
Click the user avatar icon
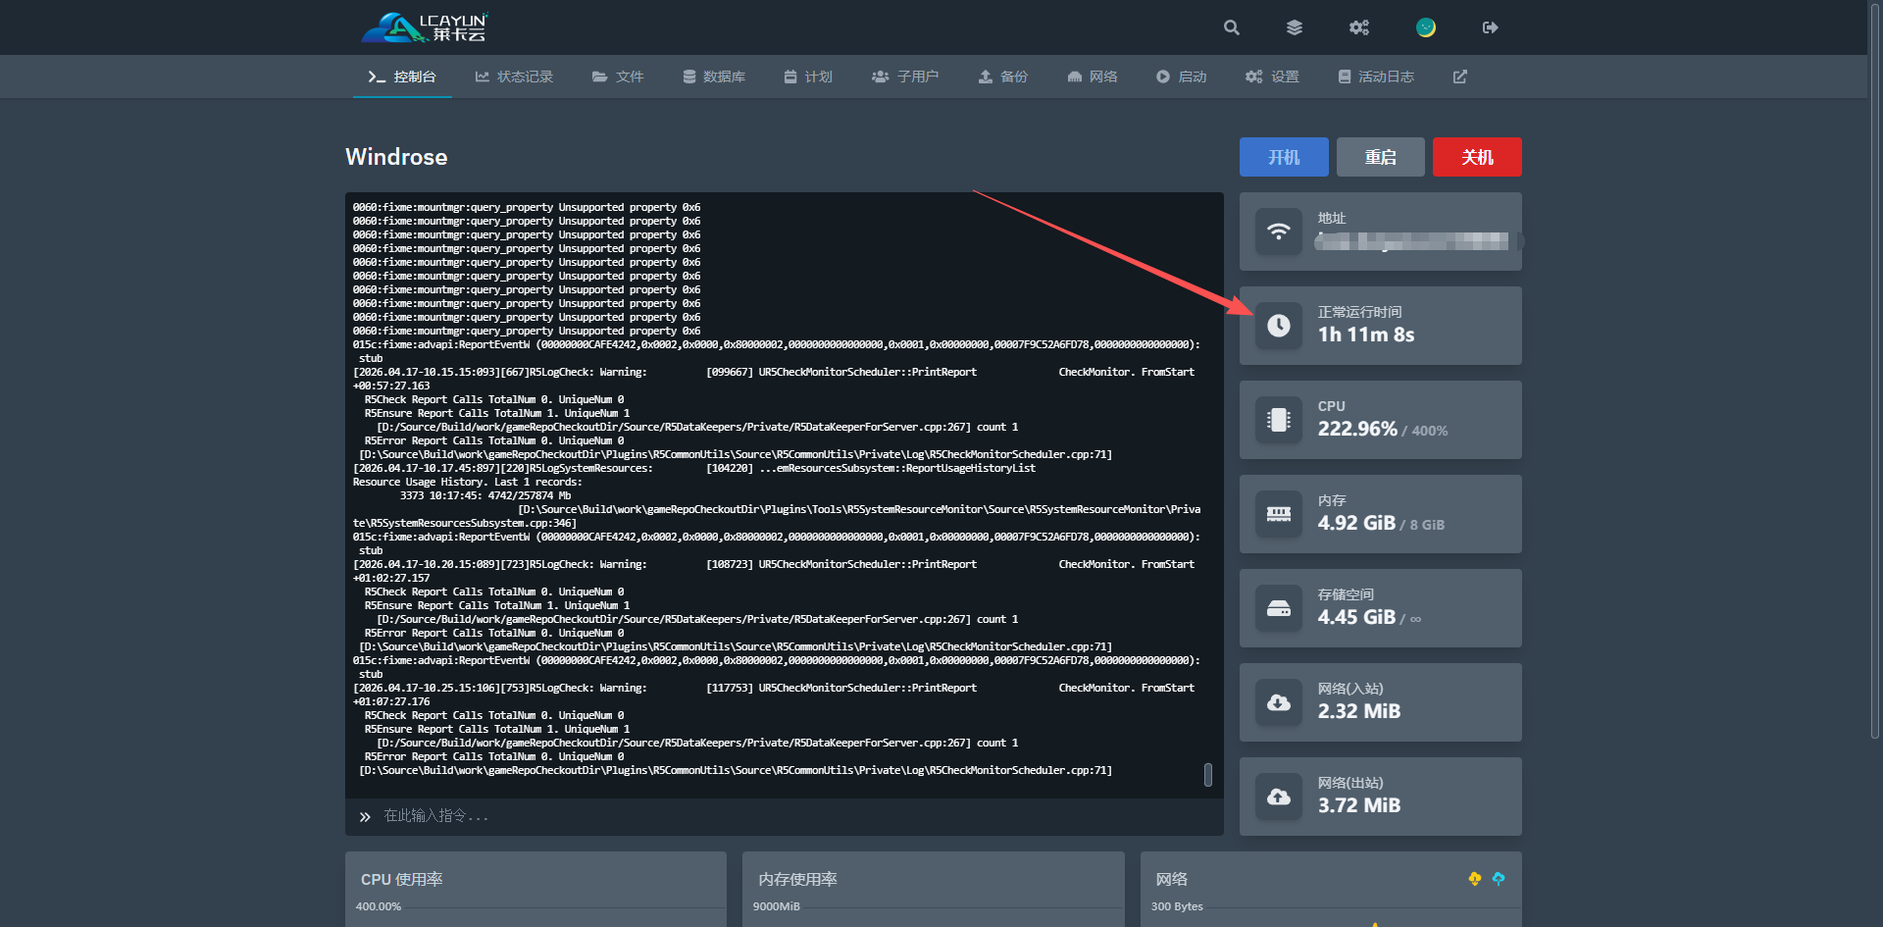click(1425, 27)
